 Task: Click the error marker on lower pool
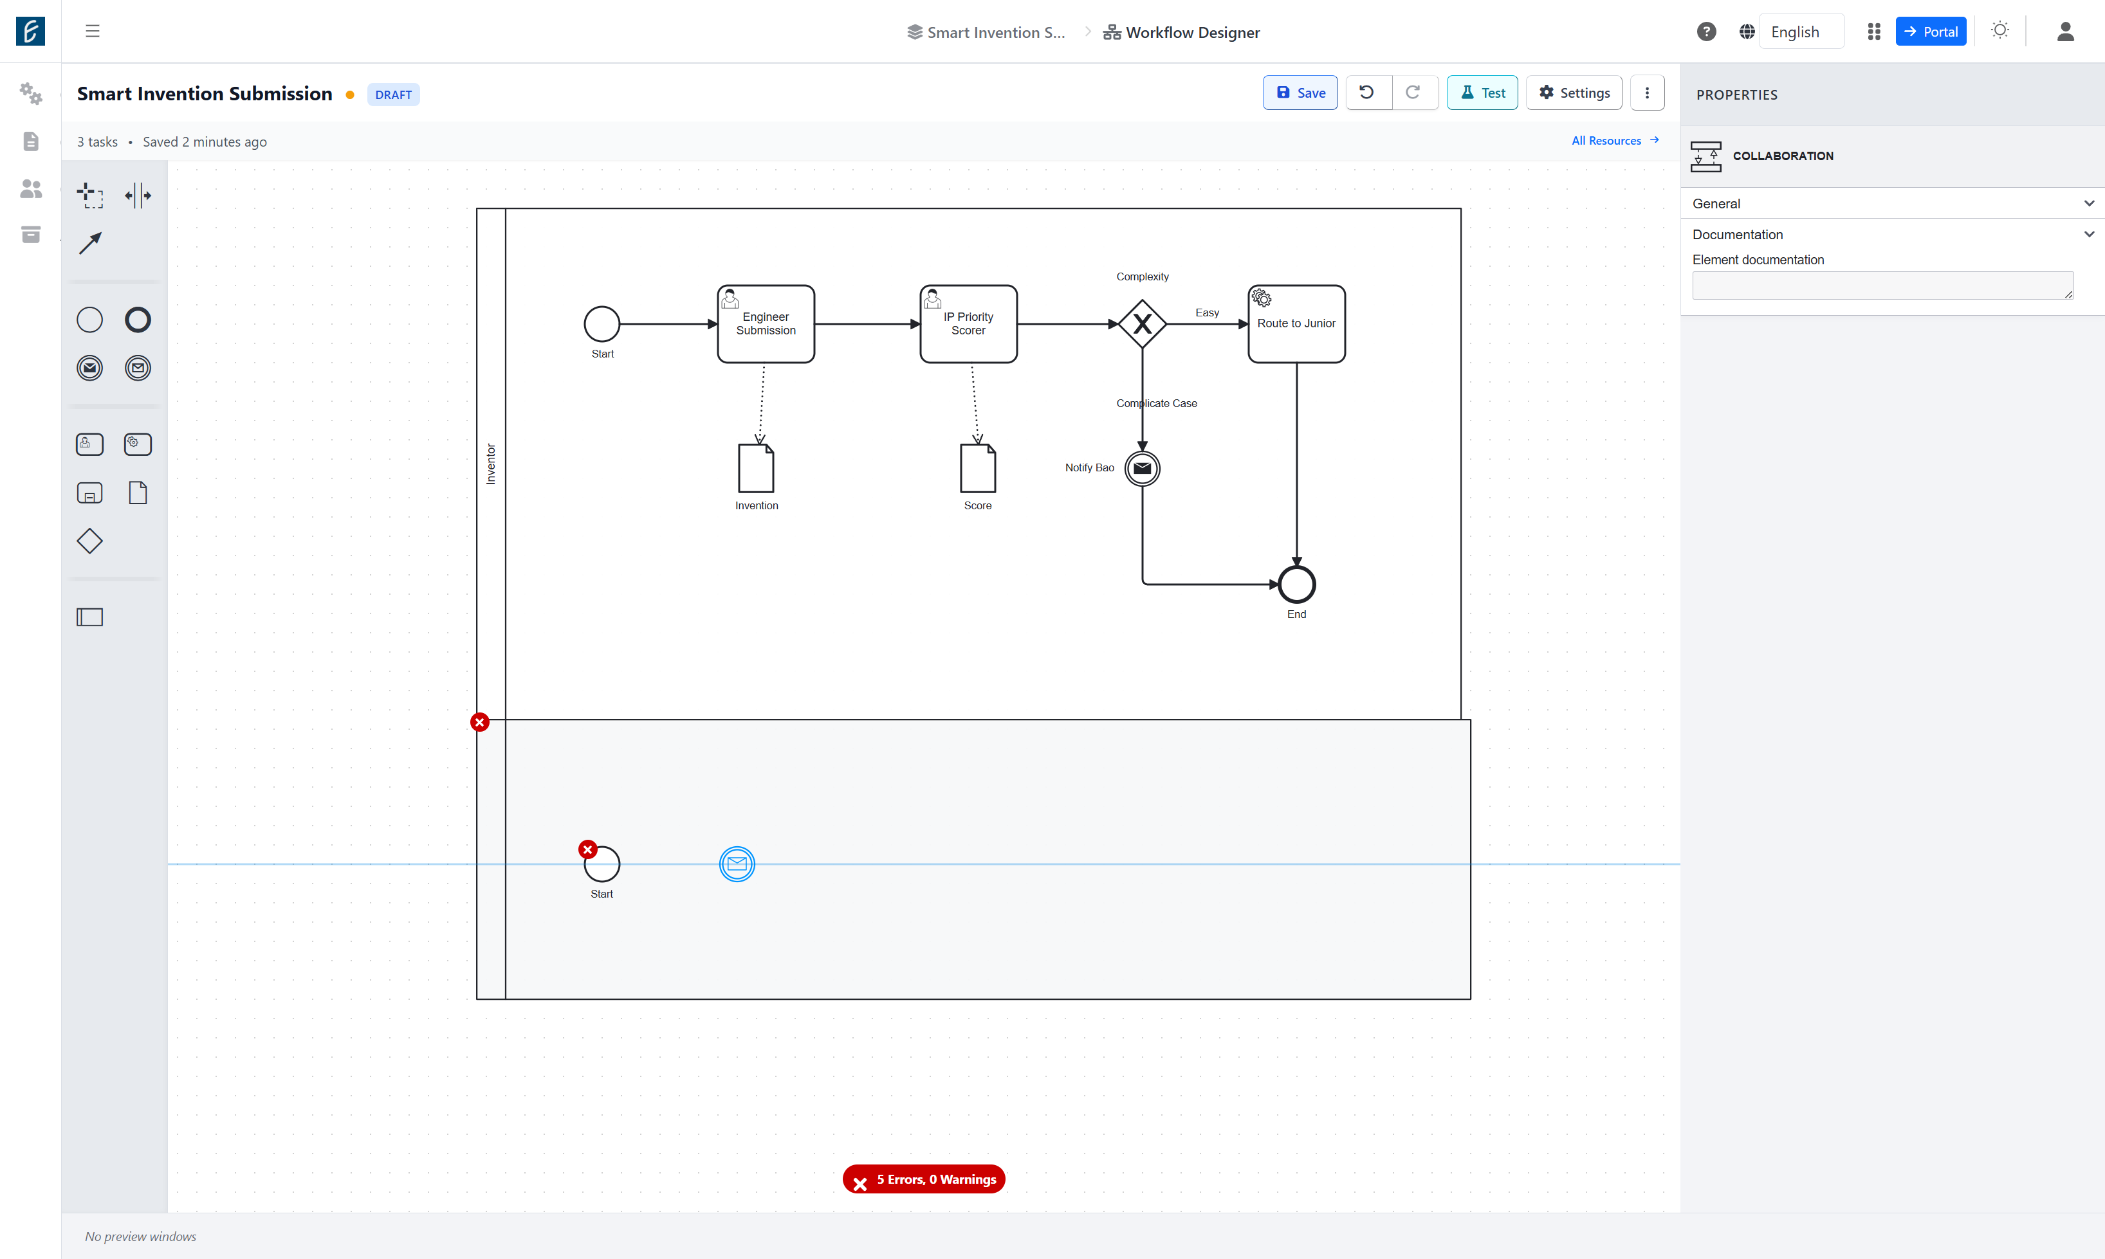tap(479, 722)
